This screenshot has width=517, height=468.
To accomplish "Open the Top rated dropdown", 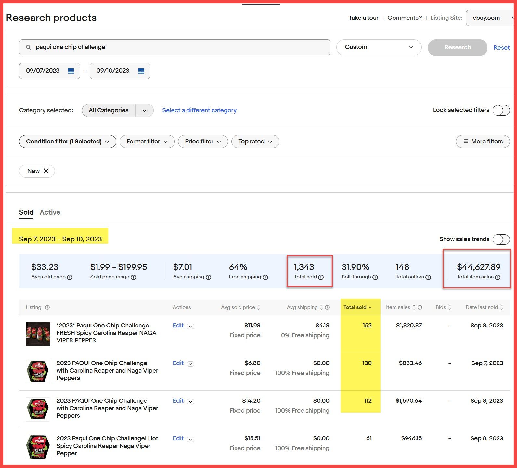I will coord(255,142).
